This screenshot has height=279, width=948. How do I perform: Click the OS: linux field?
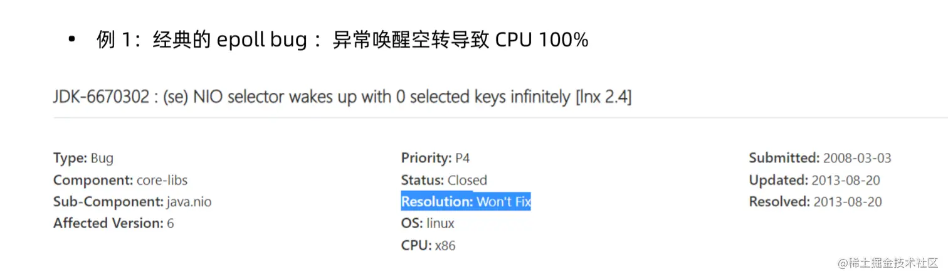(428, 223)
